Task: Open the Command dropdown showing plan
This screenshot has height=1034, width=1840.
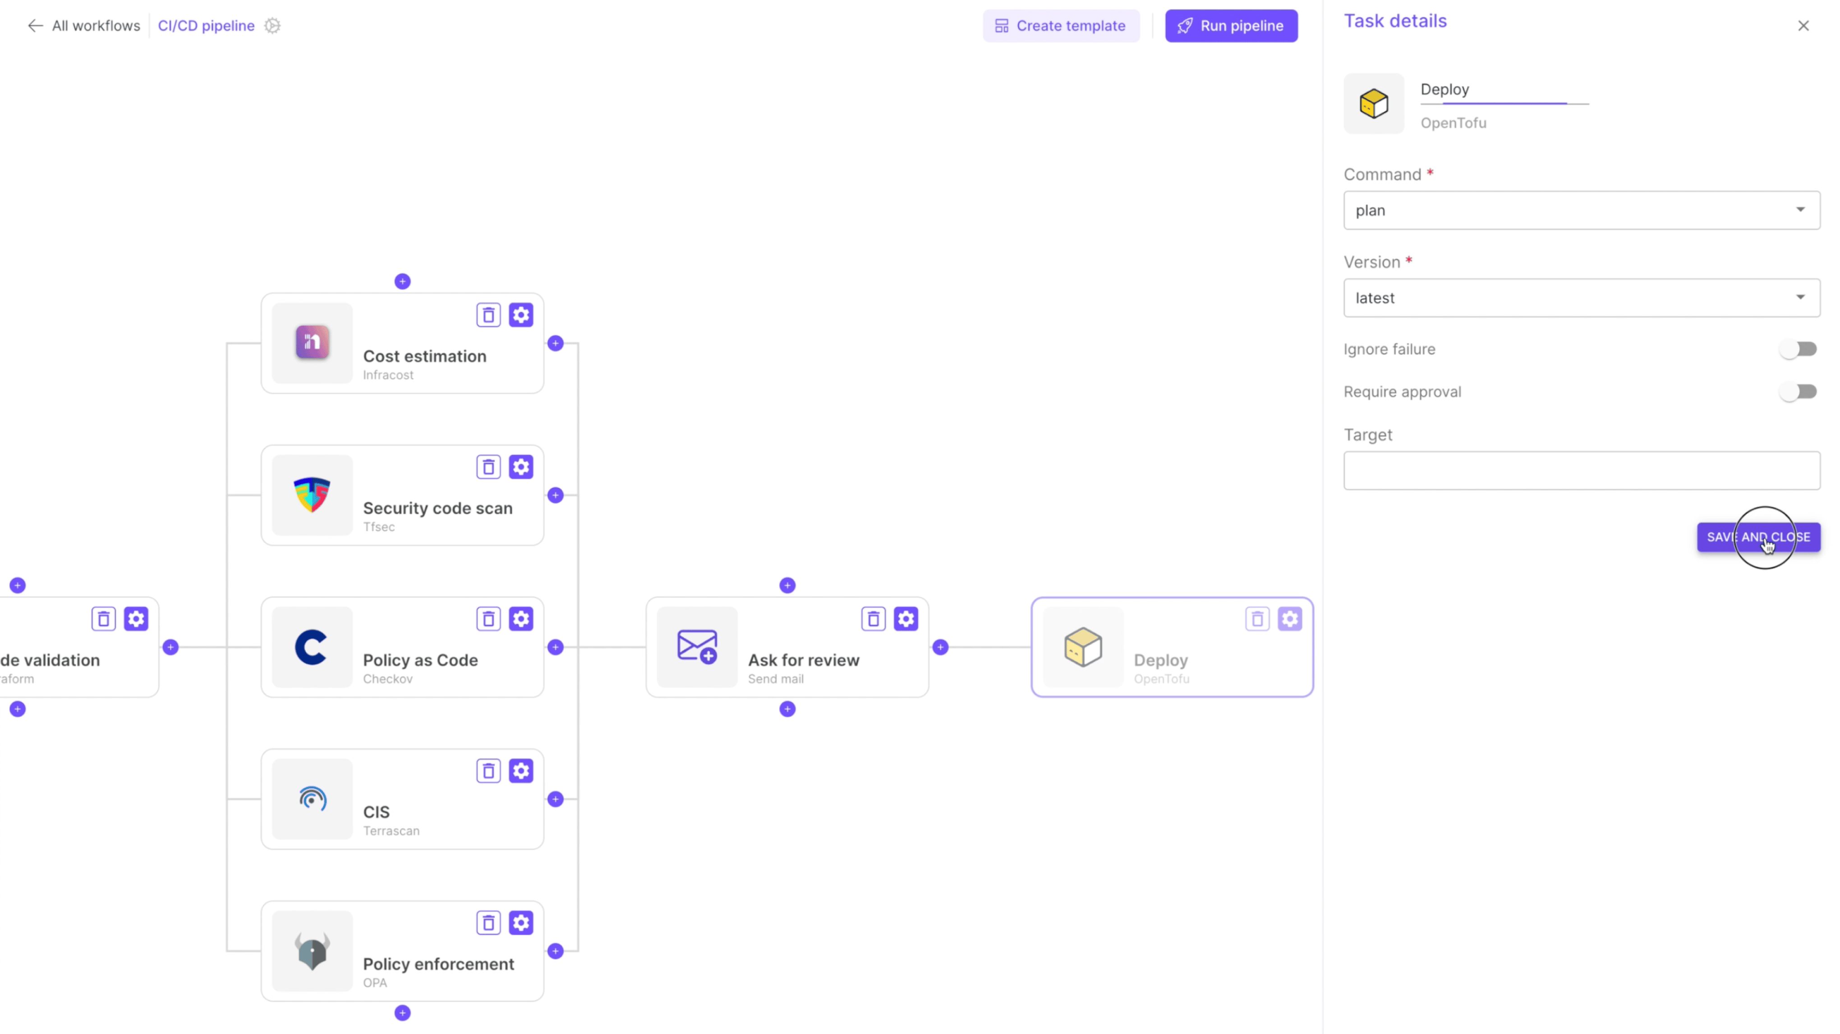Action: click(1581, 210)
